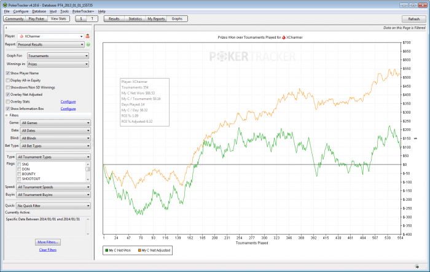This screenshot has height=272, width=430.
Task: Switch to the Play Poker tab
Action: tap(36, 18)
